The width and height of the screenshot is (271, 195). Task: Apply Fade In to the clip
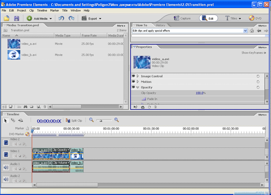150,99
